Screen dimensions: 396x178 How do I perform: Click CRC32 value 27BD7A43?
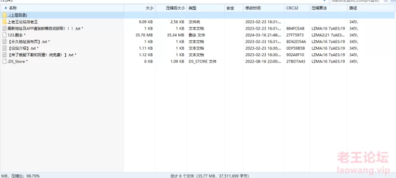point(296,61)
